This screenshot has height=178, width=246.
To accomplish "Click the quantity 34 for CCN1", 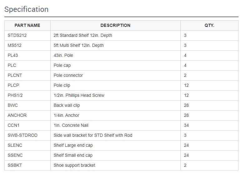I will coord(186,126).
